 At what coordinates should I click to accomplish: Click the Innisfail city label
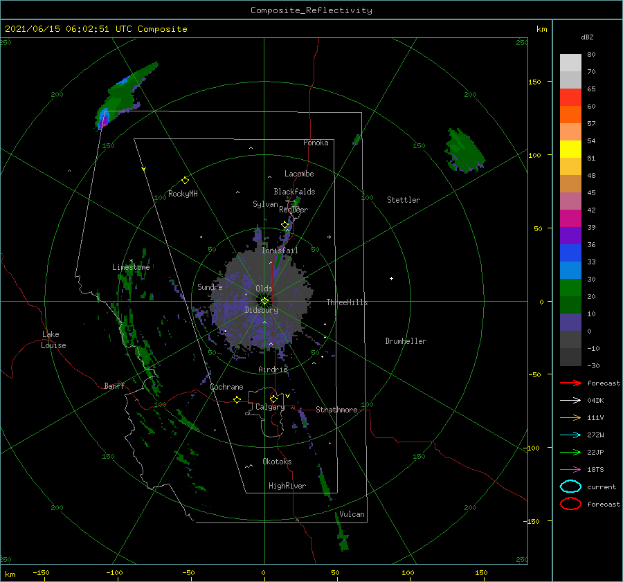280,251
